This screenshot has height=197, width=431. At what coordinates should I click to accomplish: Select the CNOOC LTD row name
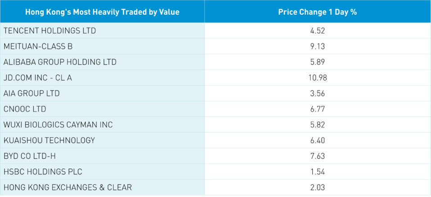25,109
